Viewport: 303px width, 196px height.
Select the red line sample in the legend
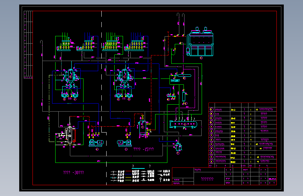[x=129, y=171]
